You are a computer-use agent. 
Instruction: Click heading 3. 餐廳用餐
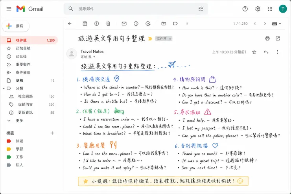(91, 145)
